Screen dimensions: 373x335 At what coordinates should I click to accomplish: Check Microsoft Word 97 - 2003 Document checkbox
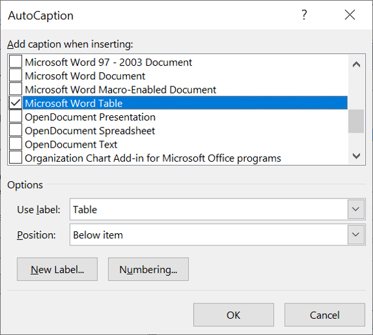(x=15, y=62)
